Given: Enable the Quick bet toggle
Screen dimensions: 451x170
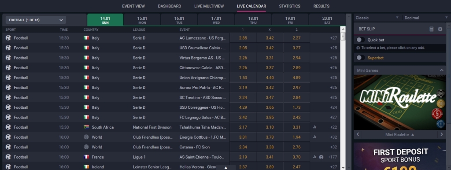Looking at the screenshot, I should (x=360, y=40).
